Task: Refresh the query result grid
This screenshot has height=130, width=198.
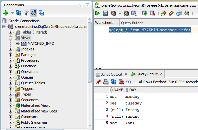Action: click(x=113, y=82)
